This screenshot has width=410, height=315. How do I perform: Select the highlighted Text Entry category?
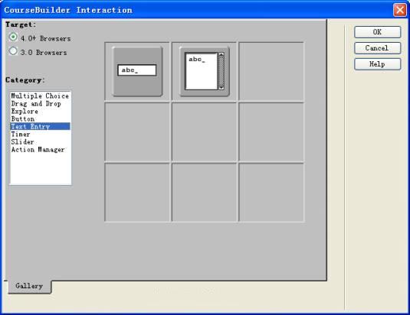coord(41,126)
